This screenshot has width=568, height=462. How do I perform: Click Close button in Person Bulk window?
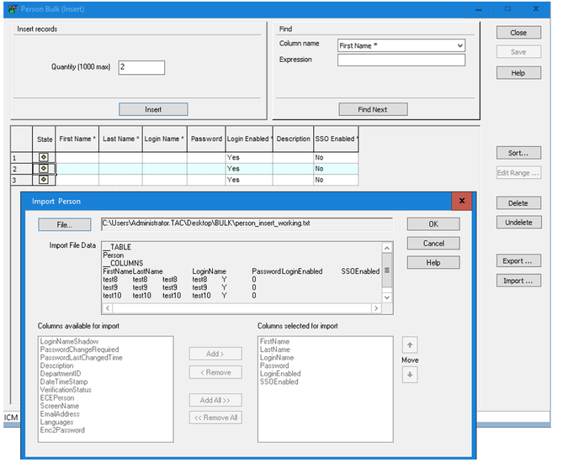(518, 33)
